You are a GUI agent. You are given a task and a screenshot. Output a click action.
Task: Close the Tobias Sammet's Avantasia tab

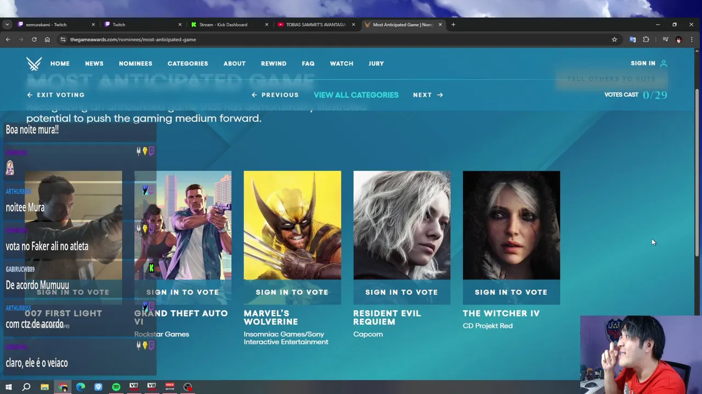pos(353,25)
